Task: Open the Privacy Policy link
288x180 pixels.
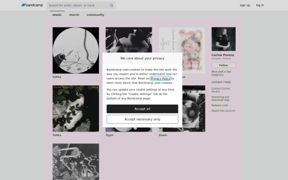Action: (x=160, y=78)
